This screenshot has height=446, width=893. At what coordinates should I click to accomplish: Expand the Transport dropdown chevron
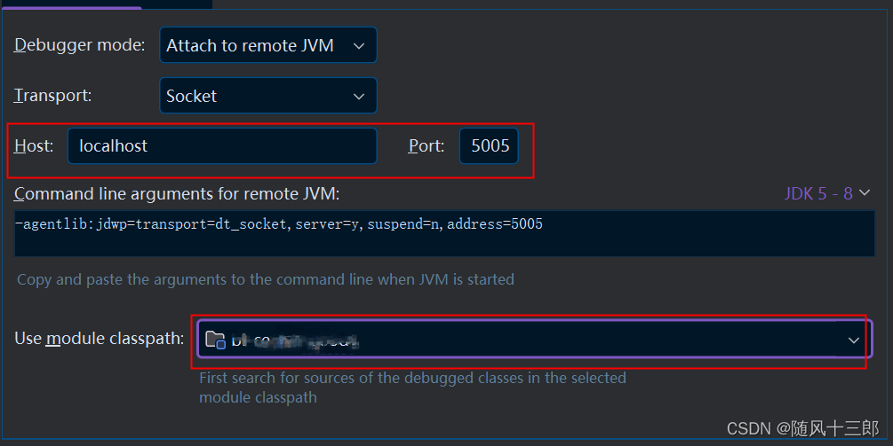(x=359, y=97)
